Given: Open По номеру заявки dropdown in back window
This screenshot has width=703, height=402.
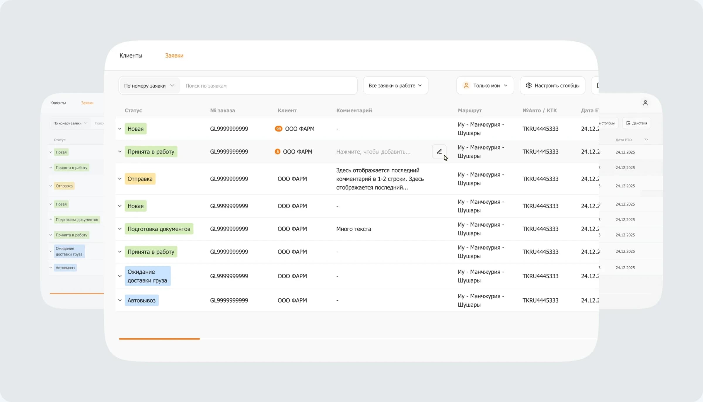Looking at the screenshot, I should pyautogui.click(x=70, y=123).
